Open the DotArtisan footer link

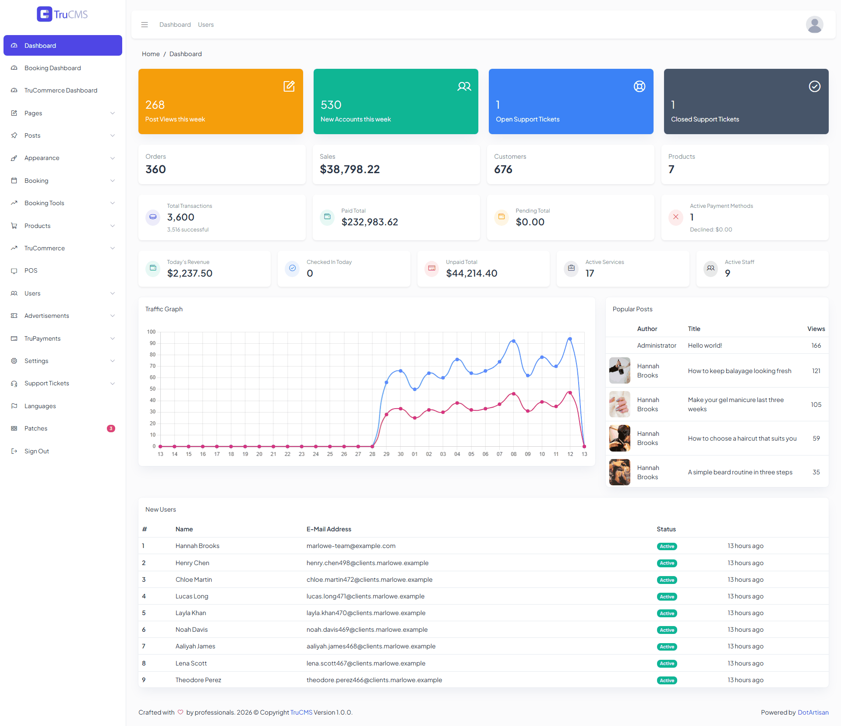813,712
